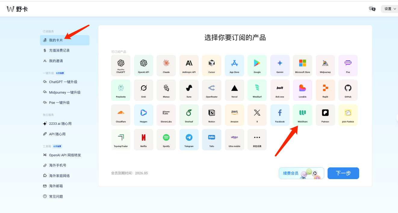
Task: Choose the Overleaf tile
Action: (189, 115)
